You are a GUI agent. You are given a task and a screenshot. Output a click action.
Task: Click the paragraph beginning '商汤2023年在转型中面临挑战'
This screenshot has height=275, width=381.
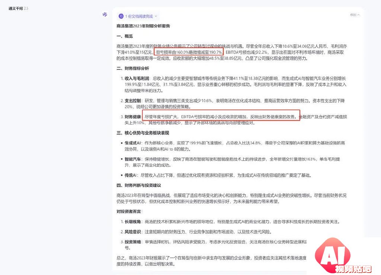[x=231, y=198]
